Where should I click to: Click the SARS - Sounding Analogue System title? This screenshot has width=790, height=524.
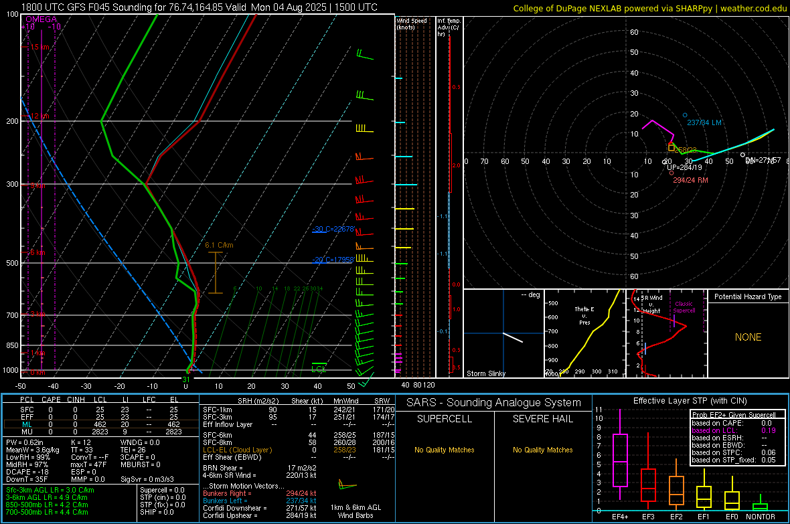point(494,403)
